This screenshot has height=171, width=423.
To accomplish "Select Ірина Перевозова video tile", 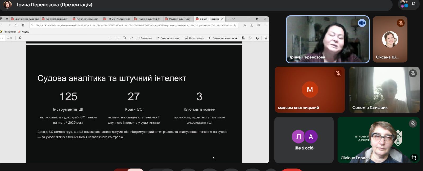I will (328, 39).
